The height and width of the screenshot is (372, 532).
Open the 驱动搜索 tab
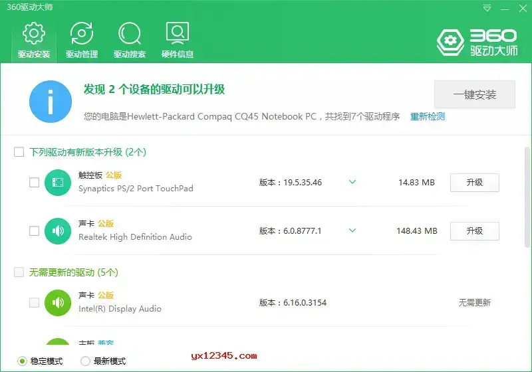pyautogui.click(x=130, y=40)
